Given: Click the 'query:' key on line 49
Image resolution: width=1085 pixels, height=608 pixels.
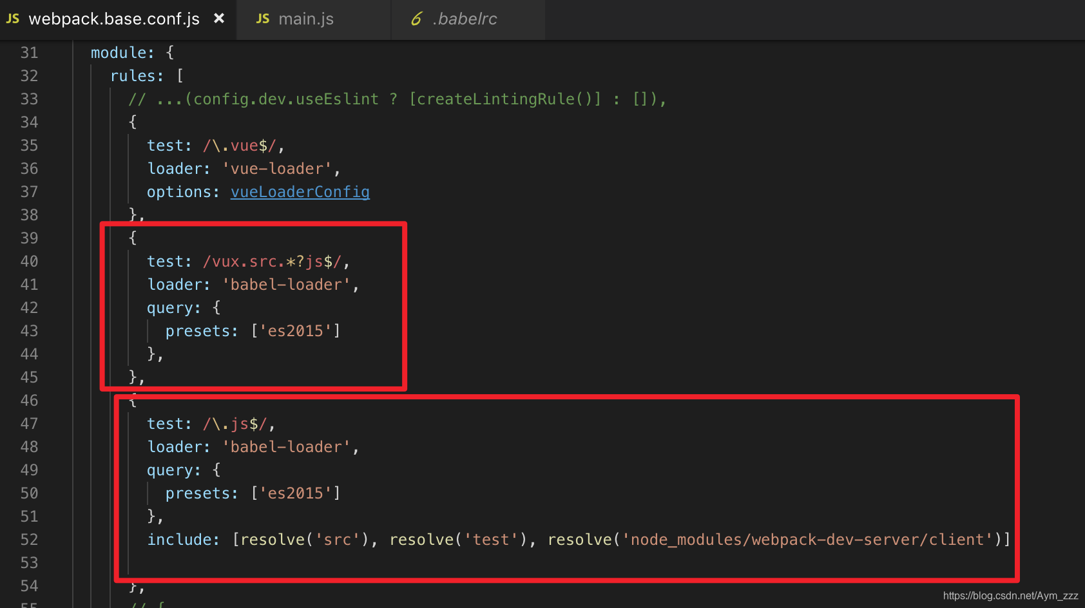Looking at the screenshot, I should click(174, 470).
